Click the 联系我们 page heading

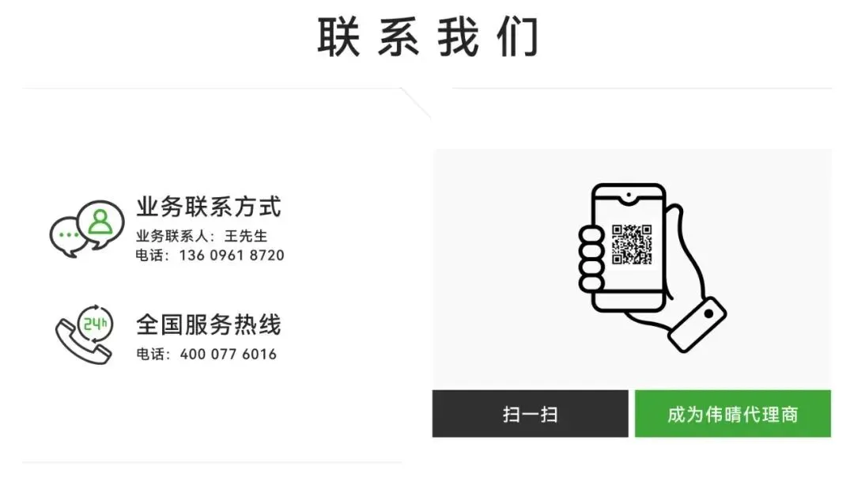[428, 37]
